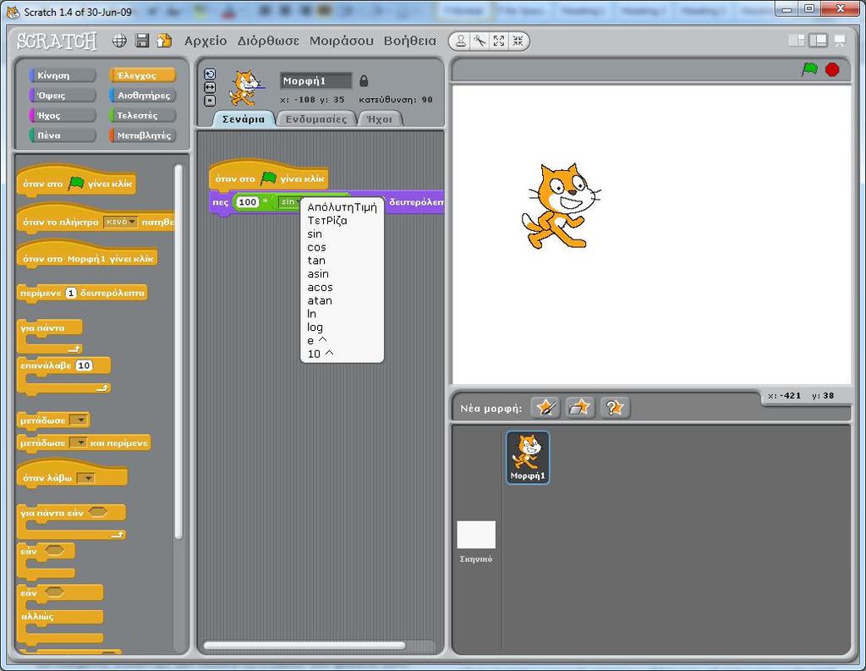Click the share project icon

164,41
